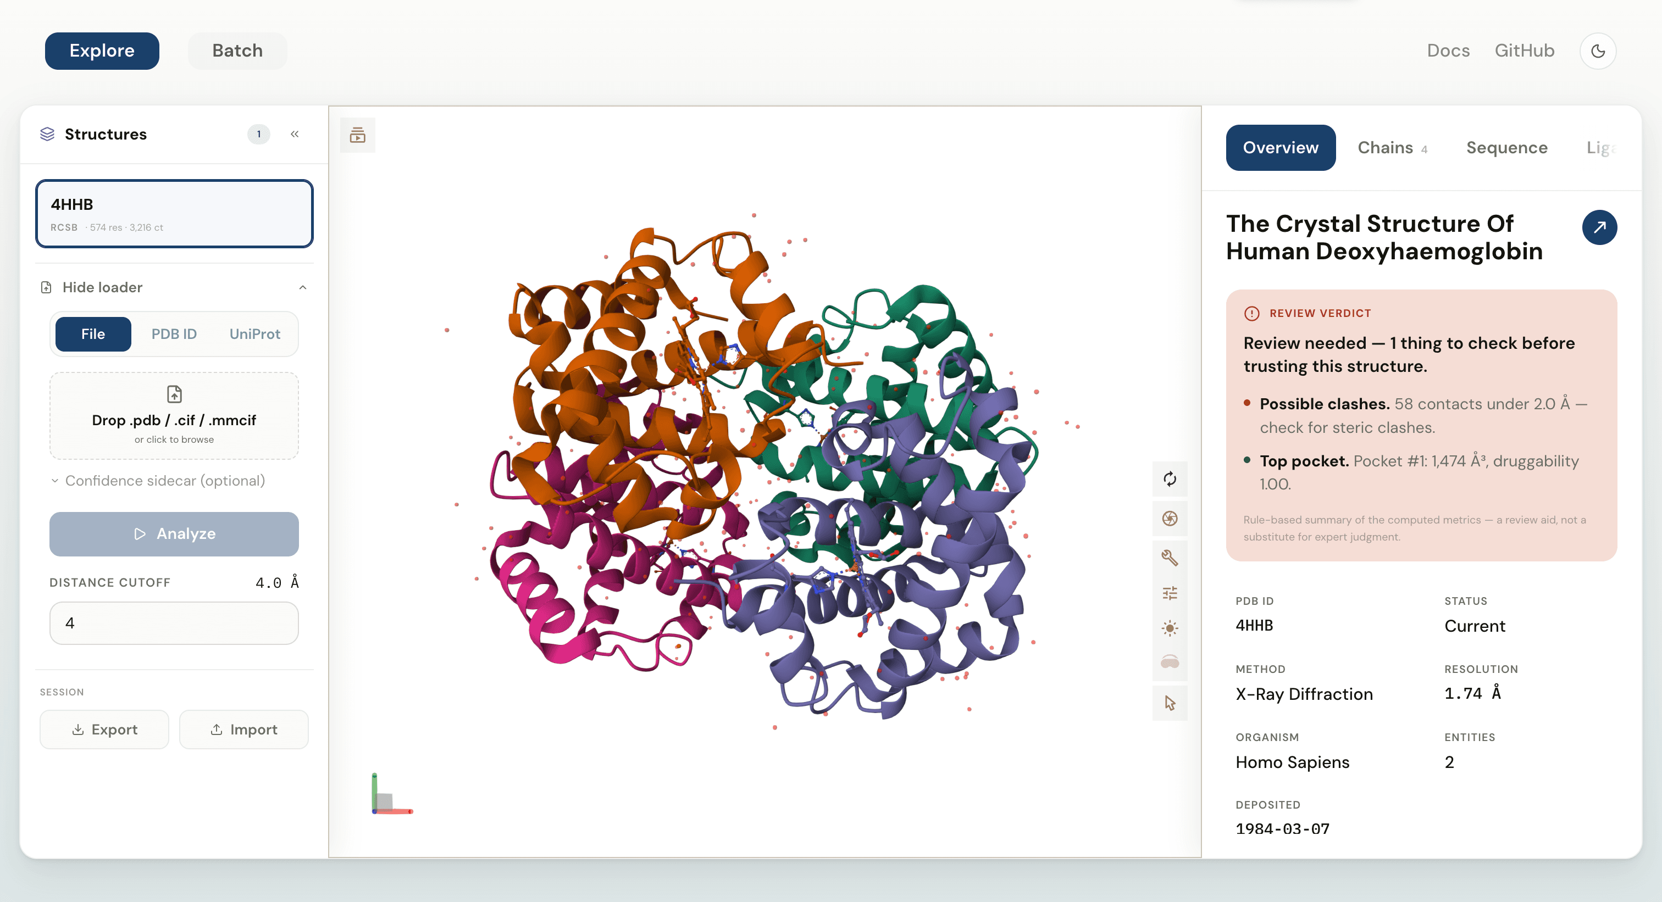Toggle dark mode moon icon
1662x902 pixels.
1598,51
